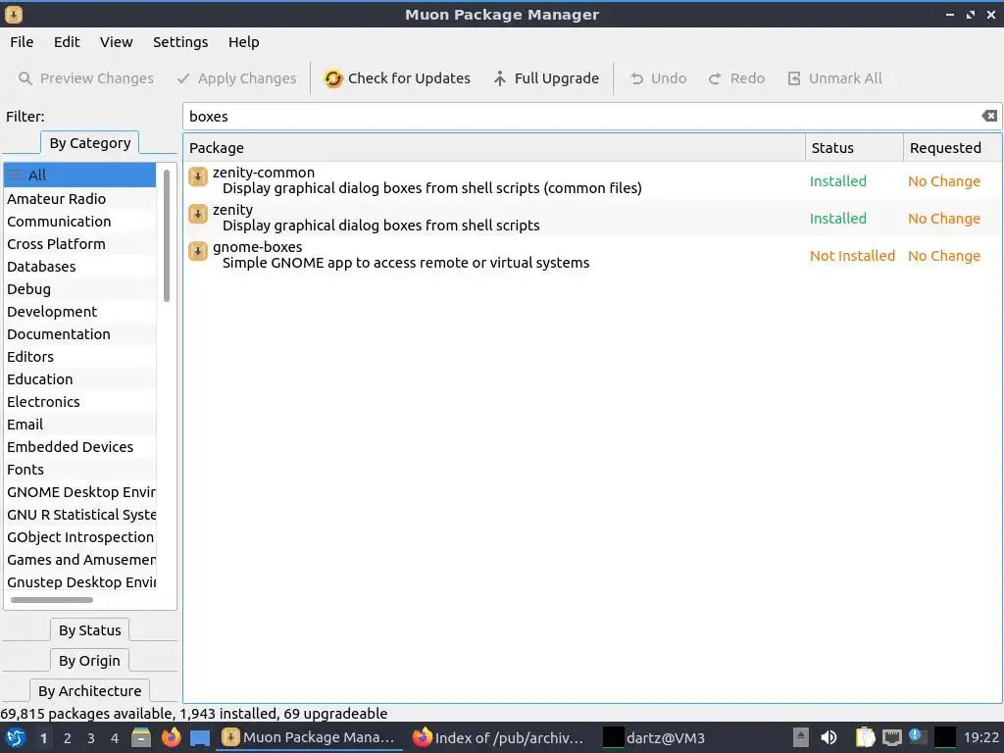The height and width of the screenshot is (753, 1004).
Task: Switch to Firefox 'Index of /pub/archiv' window
Action: pyautogui.click(x=498, y=737)
